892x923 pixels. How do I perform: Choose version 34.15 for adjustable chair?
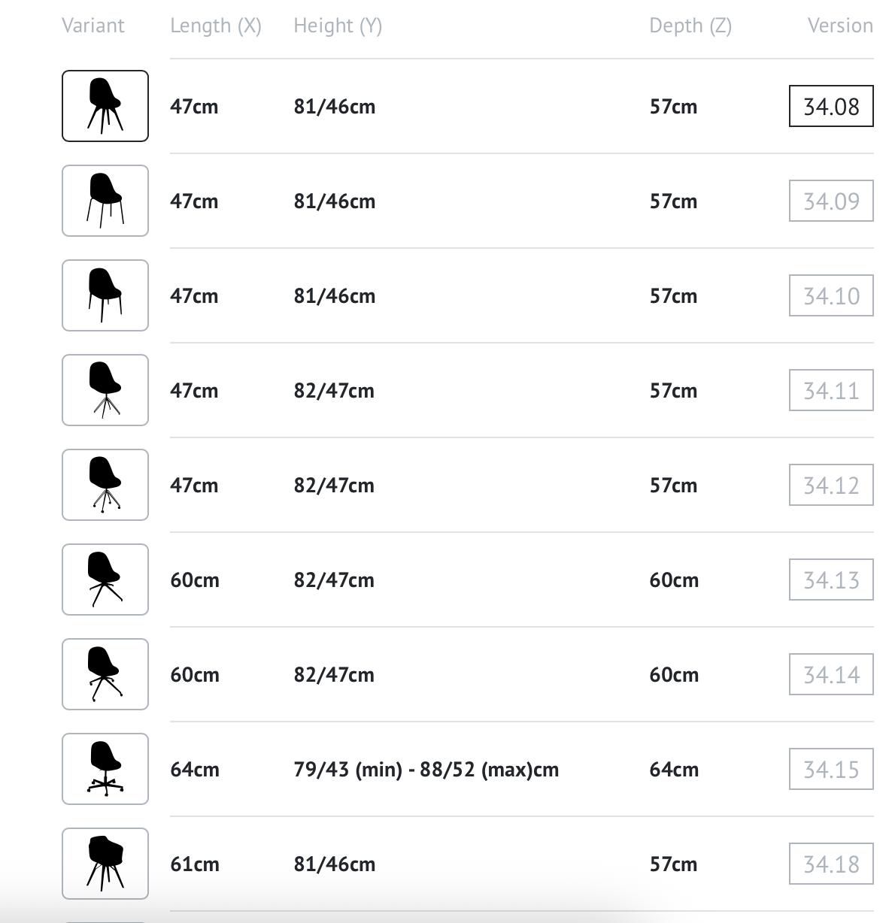(831, 769)
